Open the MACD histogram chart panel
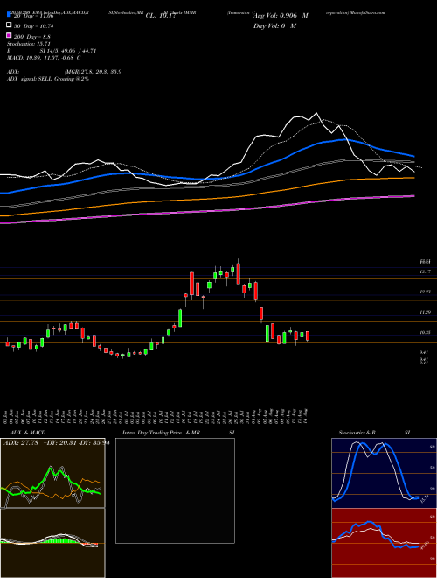 (52, 543)
